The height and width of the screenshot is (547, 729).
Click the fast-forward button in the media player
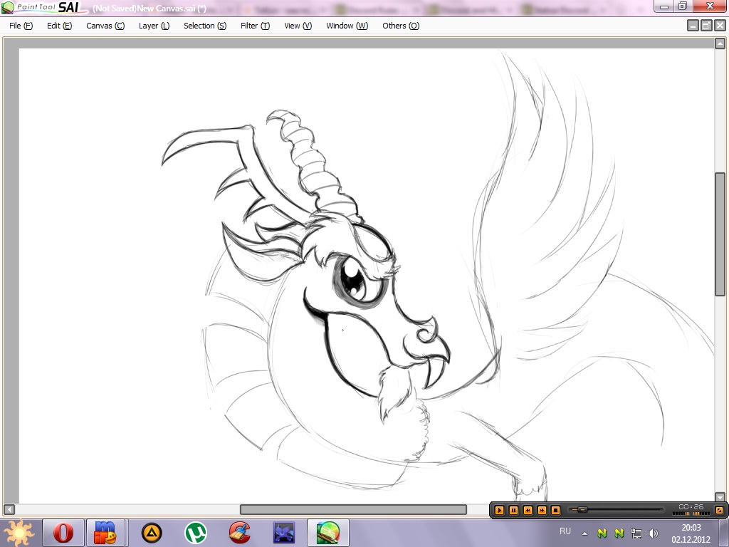(x=542, y=510)
